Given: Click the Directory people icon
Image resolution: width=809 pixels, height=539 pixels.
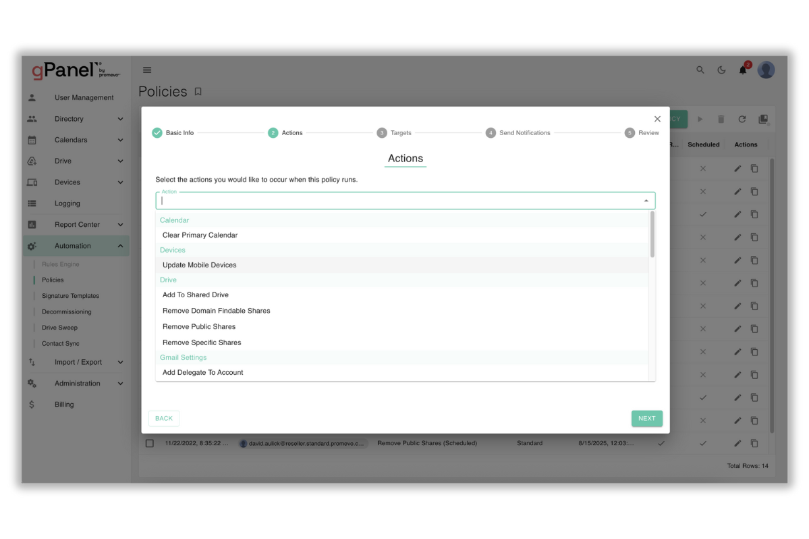Looking at the screenshot, I should click(32, 119).
